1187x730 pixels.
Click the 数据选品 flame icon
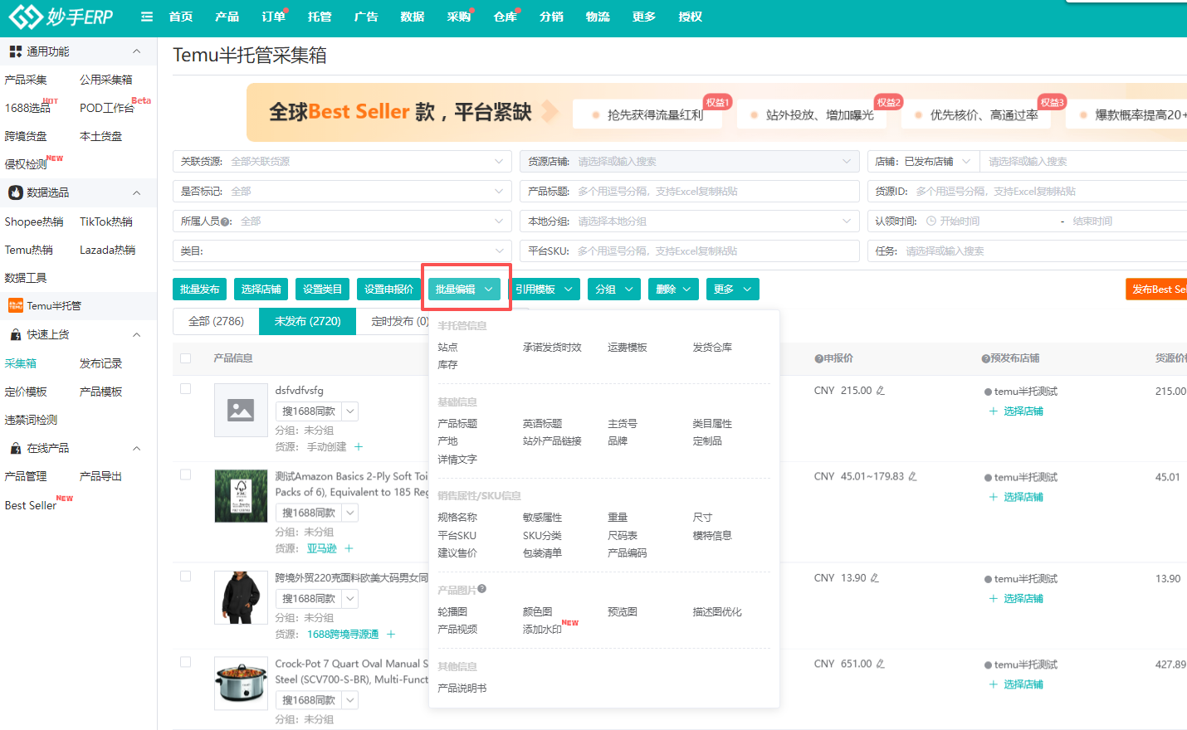(16, 192)
